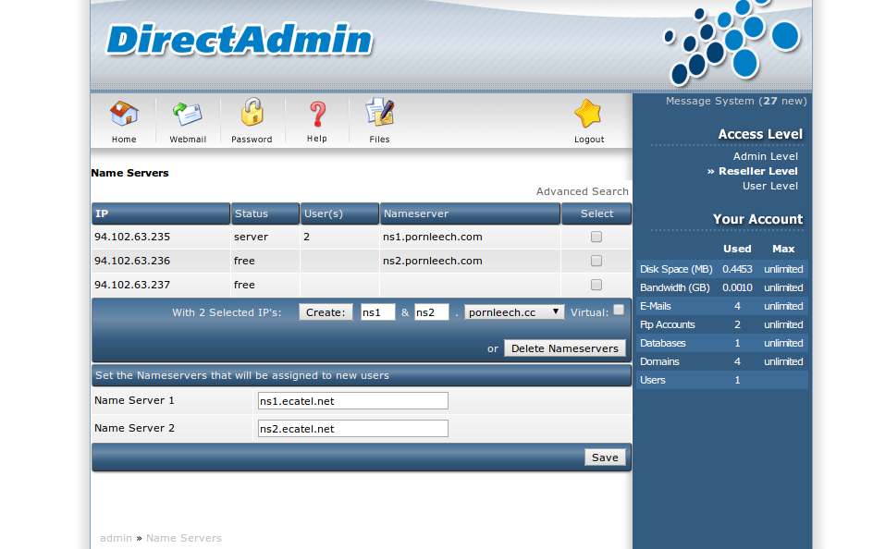Click the Users row label
Viewport: 873px width, 549px height.
click(x=653, y=380)
